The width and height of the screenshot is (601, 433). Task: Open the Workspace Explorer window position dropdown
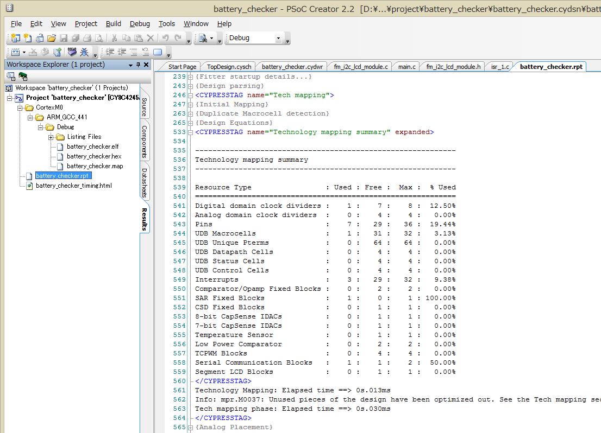[130, 65]
